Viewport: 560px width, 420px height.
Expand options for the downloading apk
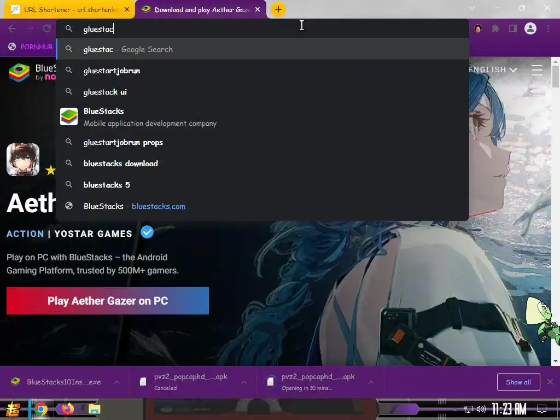click(x=371, y=382)
